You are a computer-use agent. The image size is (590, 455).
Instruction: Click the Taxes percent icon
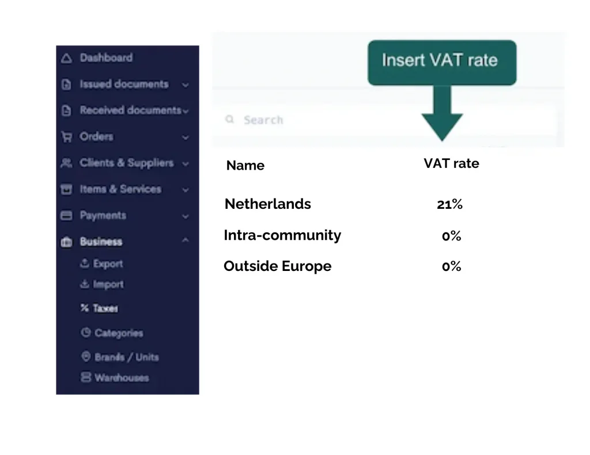click(85, 308)
